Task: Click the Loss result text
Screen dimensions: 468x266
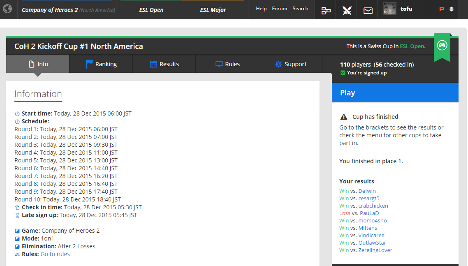Action: 345,213
